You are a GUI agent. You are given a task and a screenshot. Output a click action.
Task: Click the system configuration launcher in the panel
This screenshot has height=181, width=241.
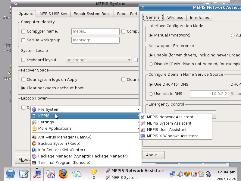point(37,174)
